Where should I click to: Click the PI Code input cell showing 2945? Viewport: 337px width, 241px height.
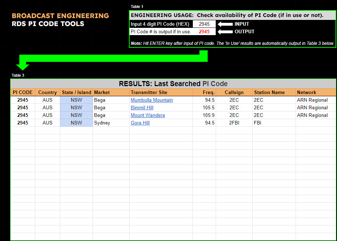[204, 24]
